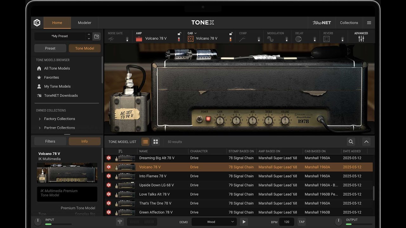Open Collections
Viewport: 406px width, 228px height.
coord(349,23)
